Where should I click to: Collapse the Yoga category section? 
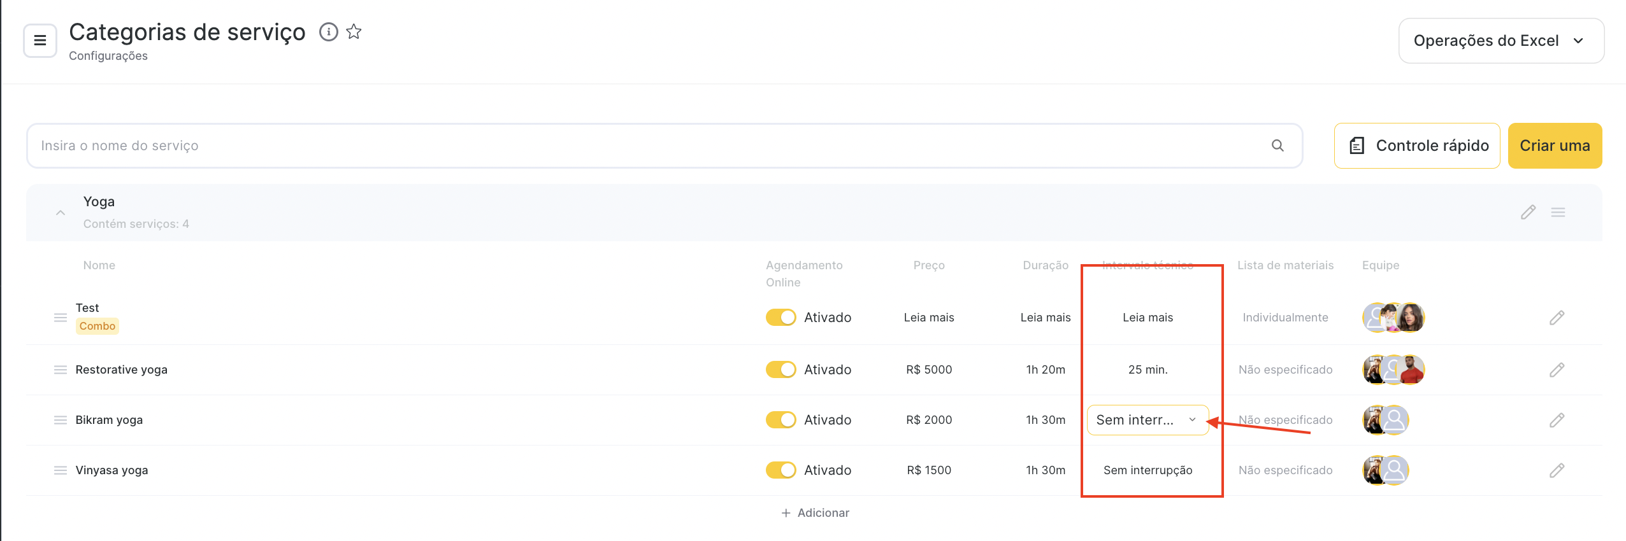pyautogui.click(x=61, y=213)
